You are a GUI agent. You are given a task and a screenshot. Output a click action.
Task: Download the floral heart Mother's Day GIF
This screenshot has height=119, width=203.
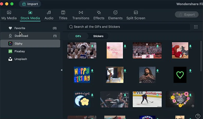point(190,95)
